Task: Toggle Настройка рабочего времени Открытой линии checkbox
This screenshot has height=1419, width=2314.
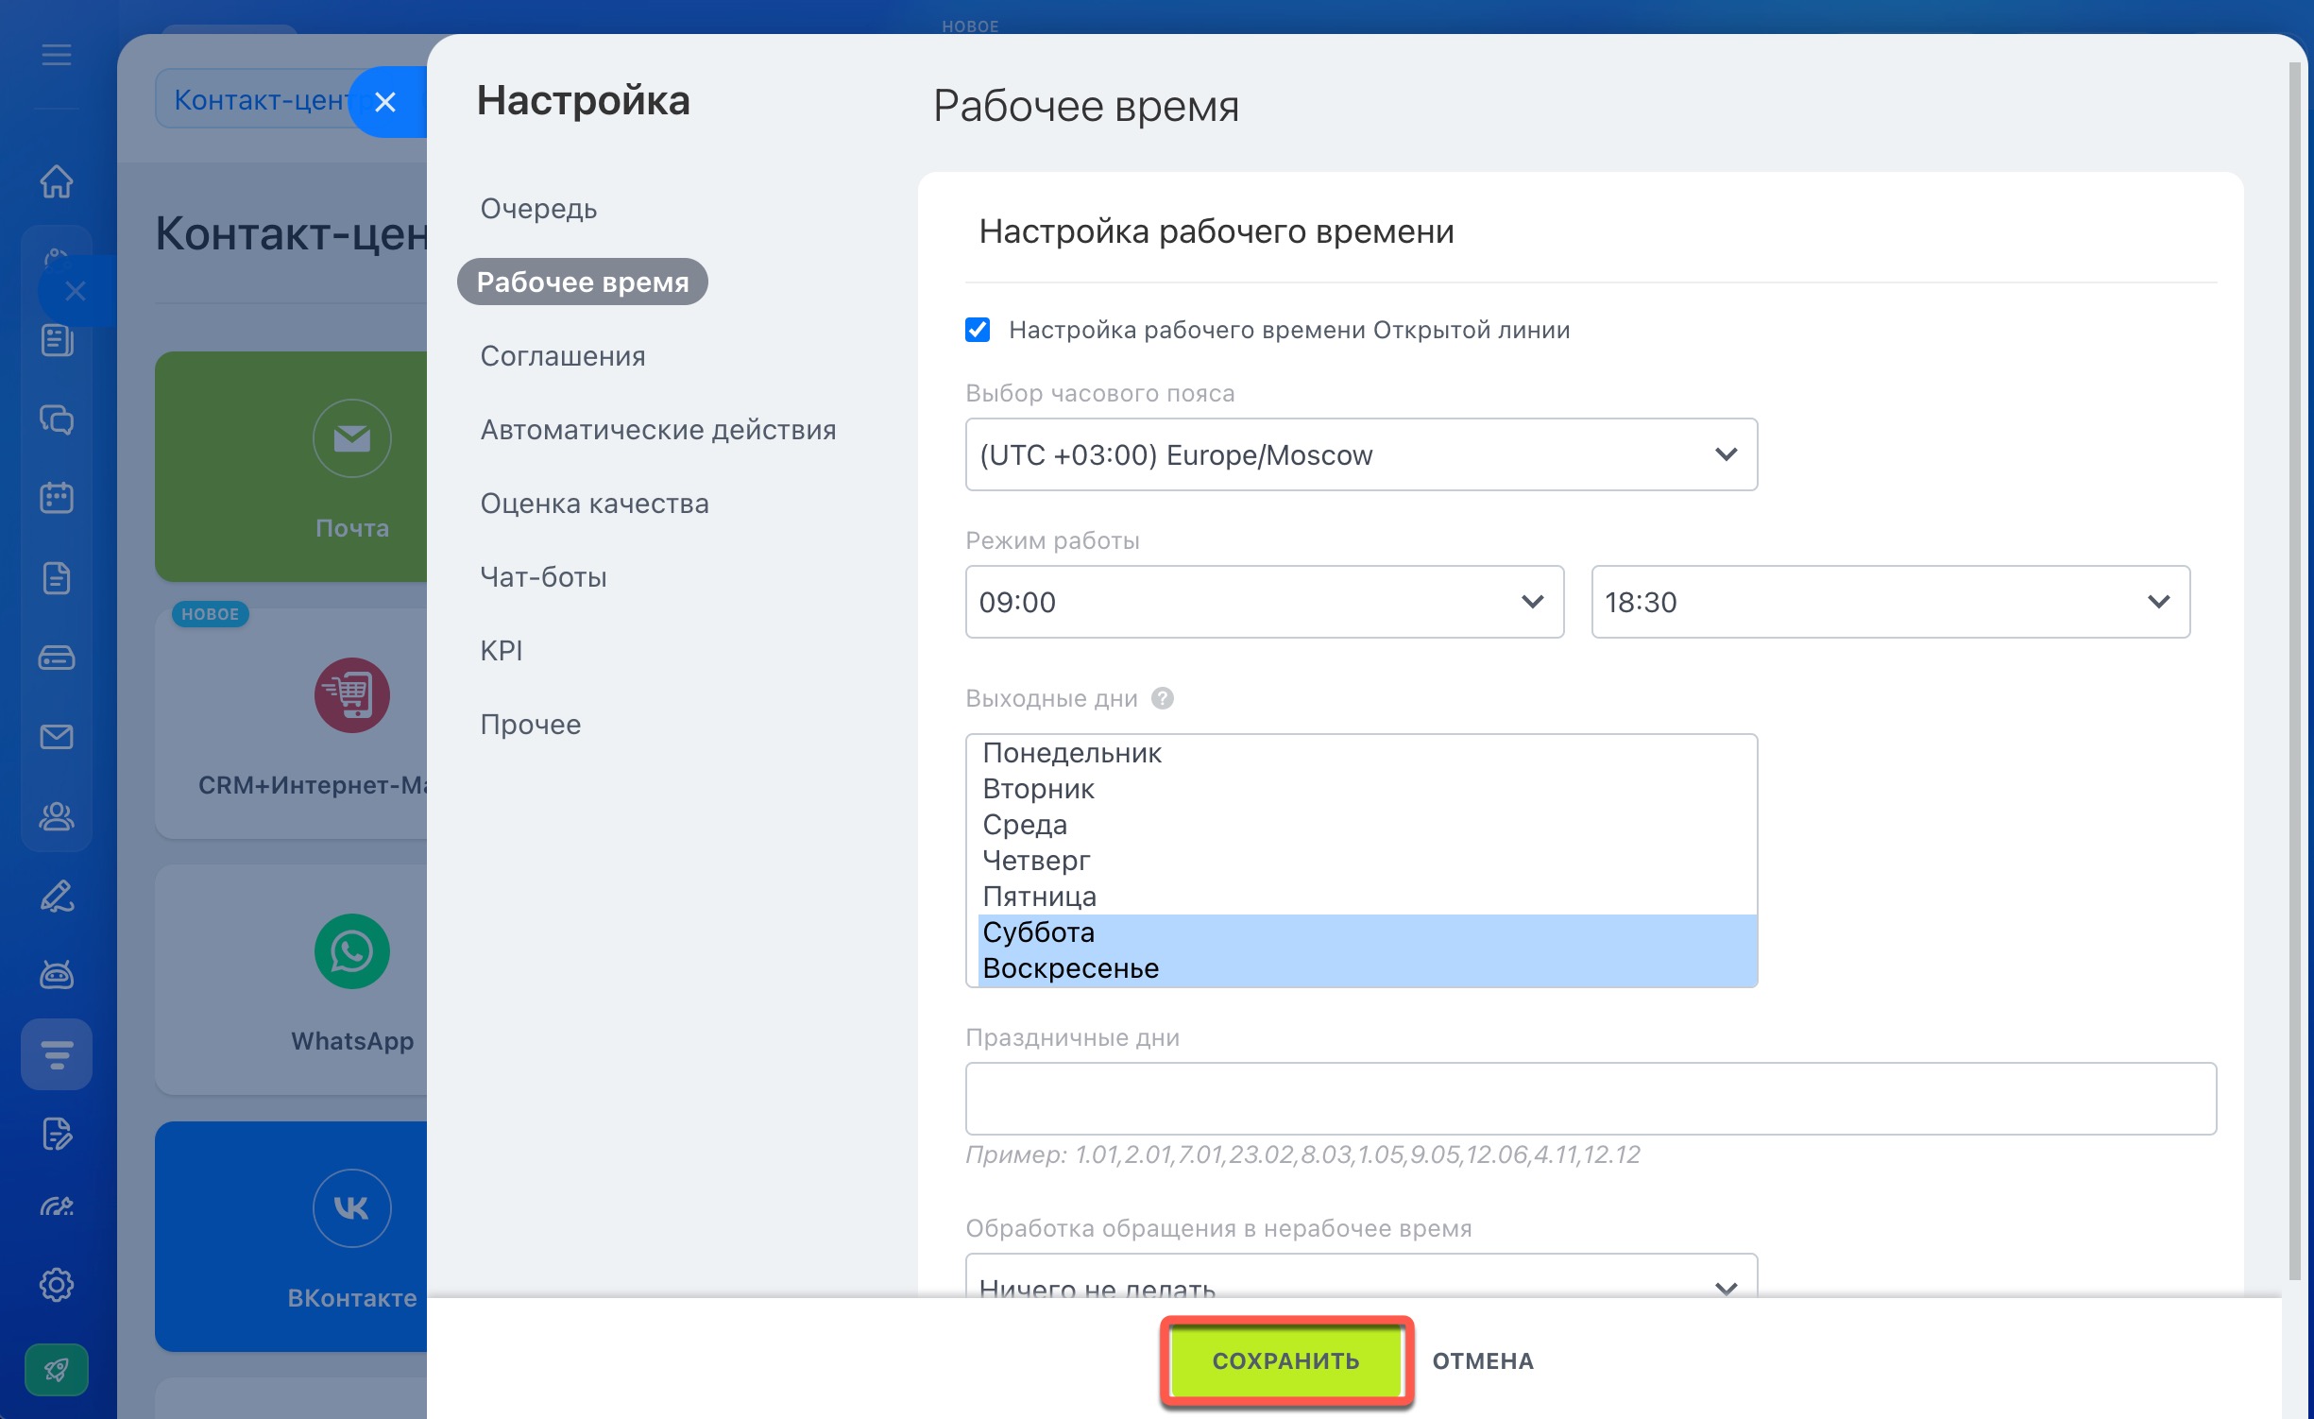Action: click(x=978, y=330)
